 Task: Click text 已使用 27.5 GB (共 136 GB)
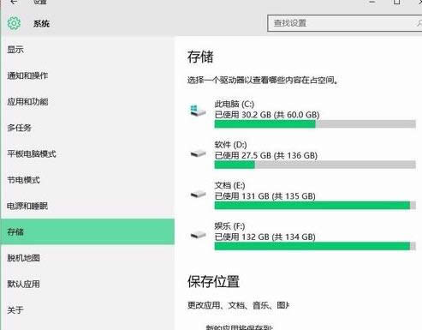click(266, 155)
